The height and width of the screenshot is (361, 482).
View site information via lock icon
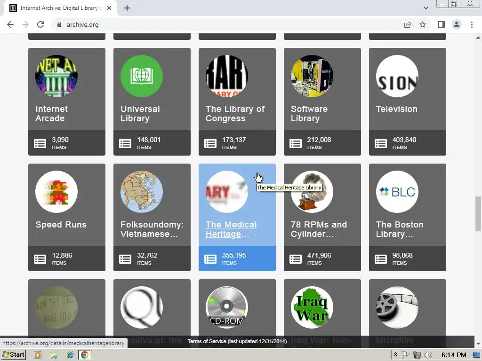[59, 24]
